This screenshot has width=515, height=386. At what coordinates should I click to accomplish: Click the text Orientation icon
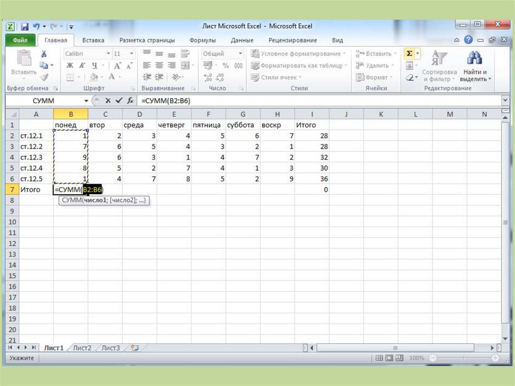point(176,77)
